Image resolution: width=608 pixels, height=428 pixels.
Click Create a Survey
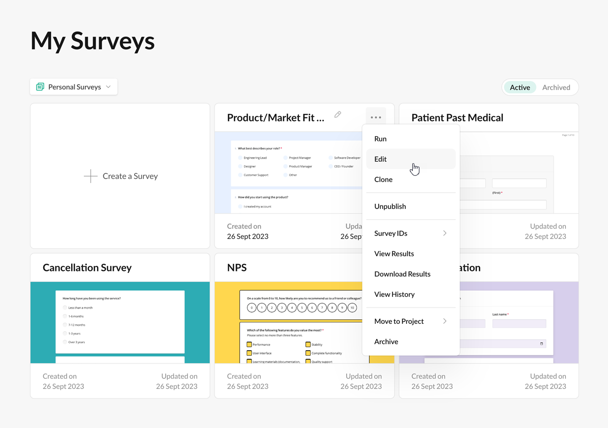[120, 176]
